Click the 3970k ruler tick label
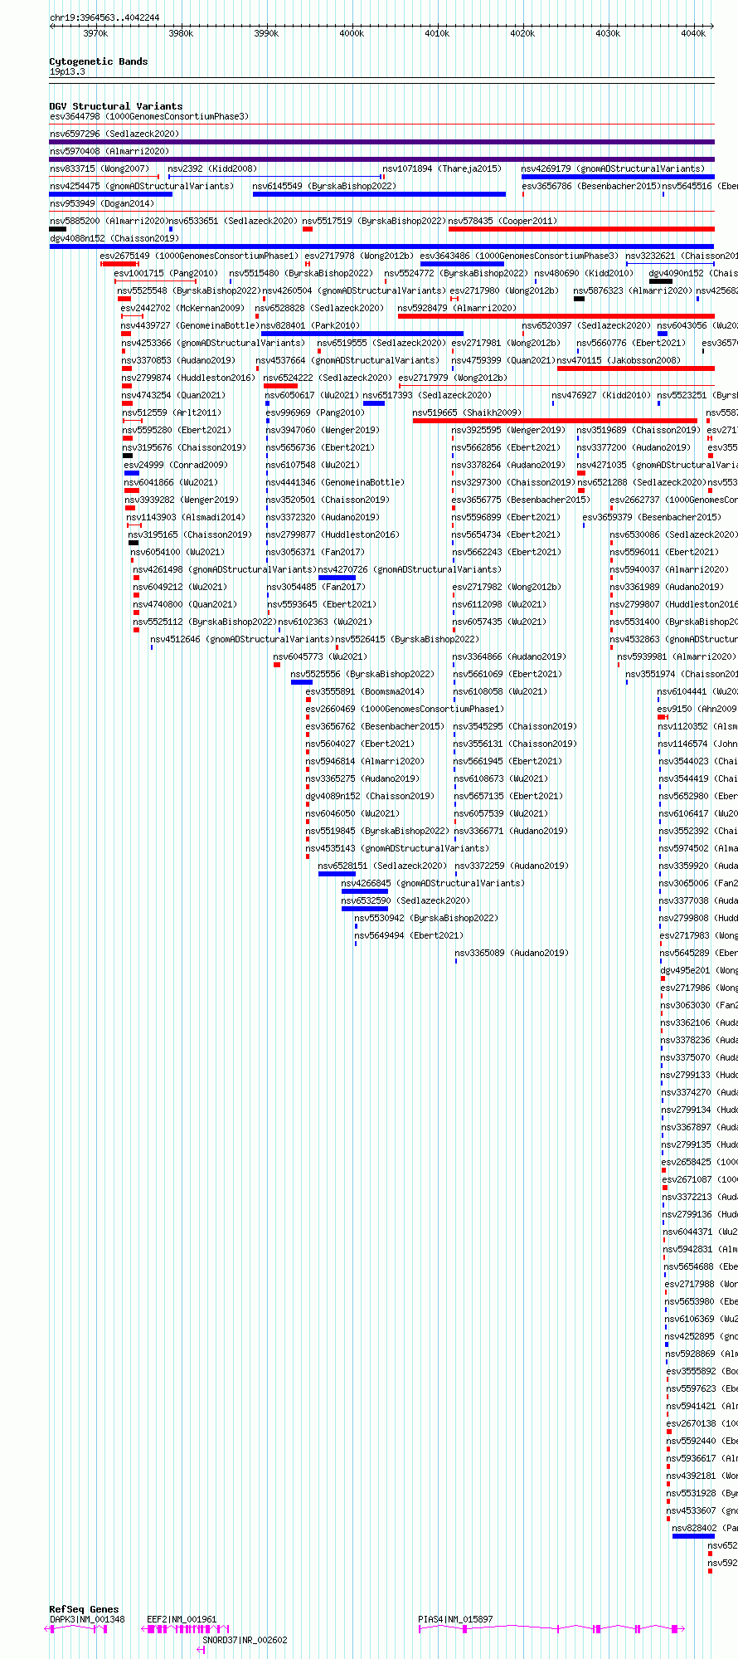738x1659 pixels. pyautogui.click(x=95, y=33)
